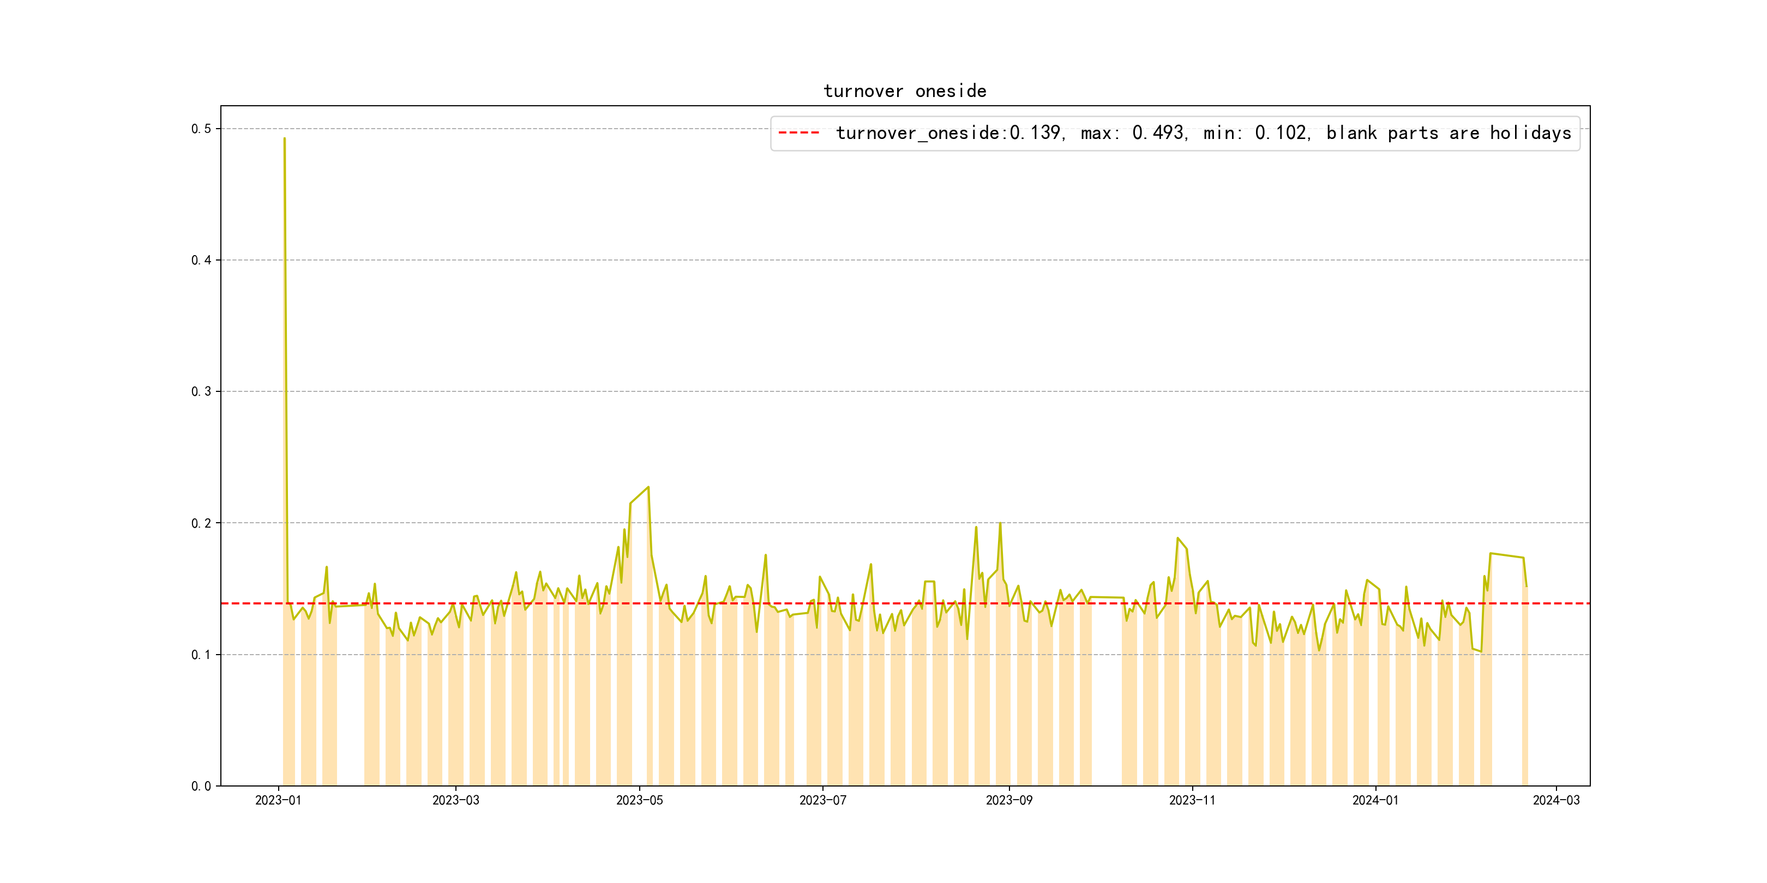The height and width of the screenshot is (883, 1767).
Task: Click the 0.1 y-axis tick label
Action: click(201, 655)
